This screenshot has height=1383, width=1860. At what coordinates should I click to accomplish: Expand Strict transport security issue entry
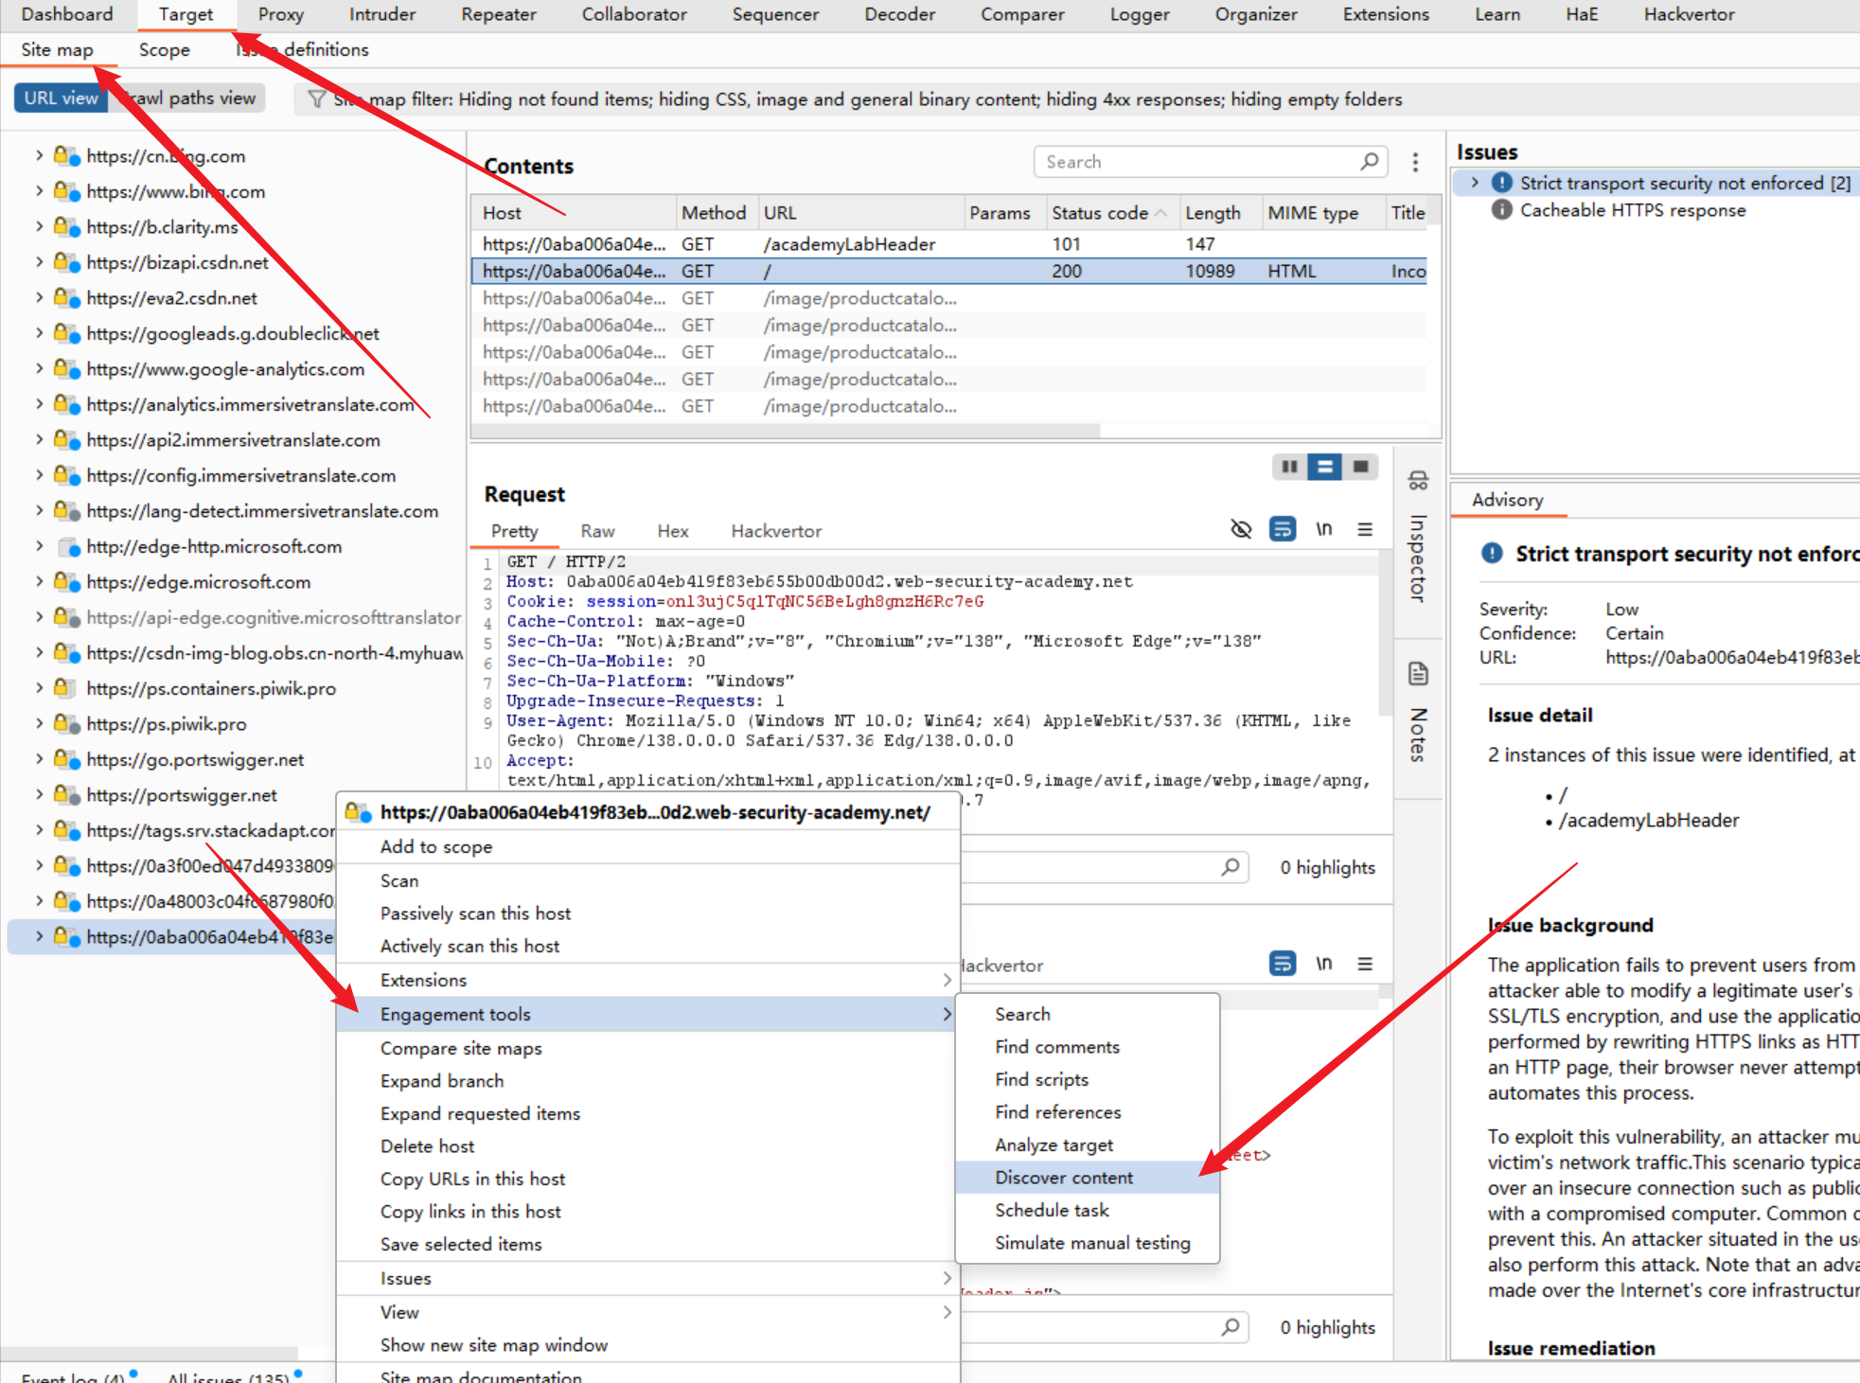[x=1475, y=183]
